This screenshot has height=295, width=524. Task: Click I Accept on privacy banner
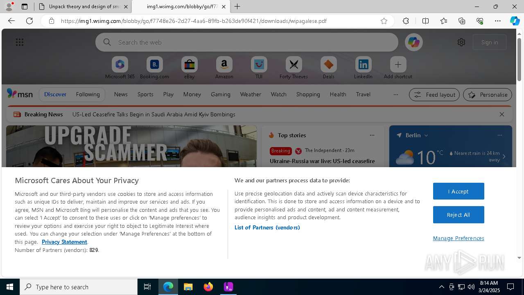(458, 191)
